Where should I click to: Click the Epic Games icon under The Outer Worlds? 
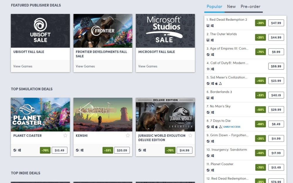tap(208, 40)
